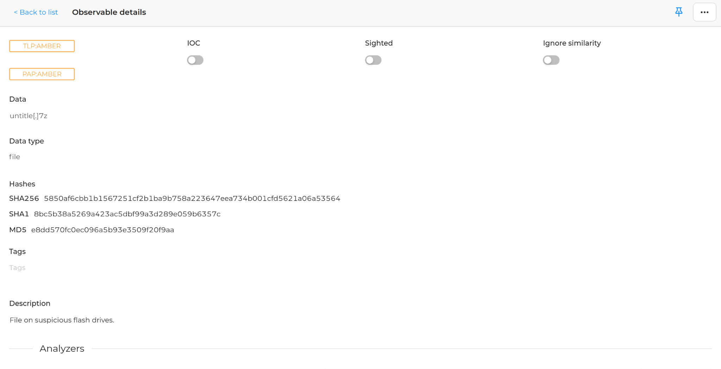
Task: Click the file data type value
Action: click(x=14, y=157)
